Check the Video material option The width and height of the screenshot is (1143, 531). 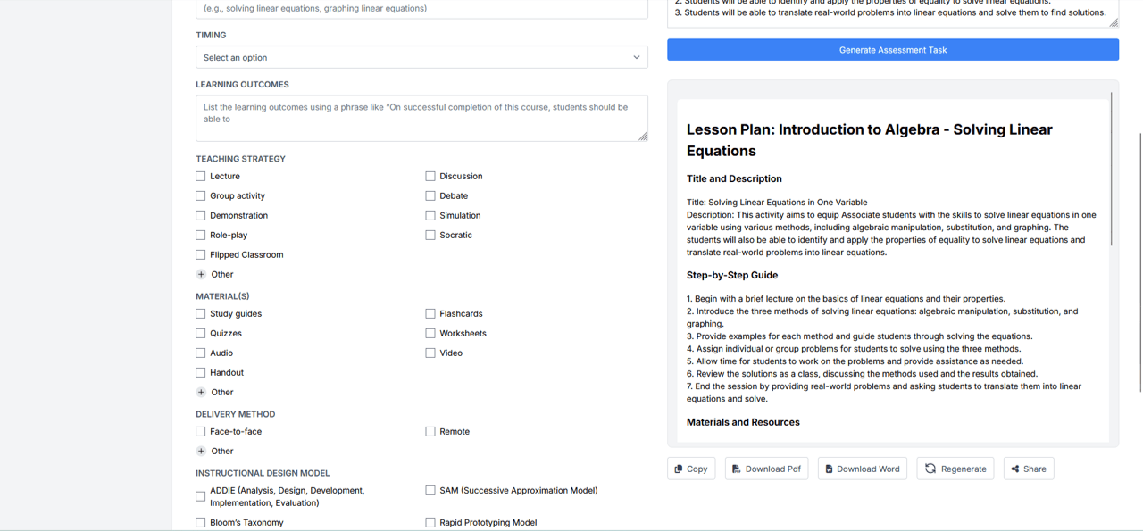(x=430, y=353)
